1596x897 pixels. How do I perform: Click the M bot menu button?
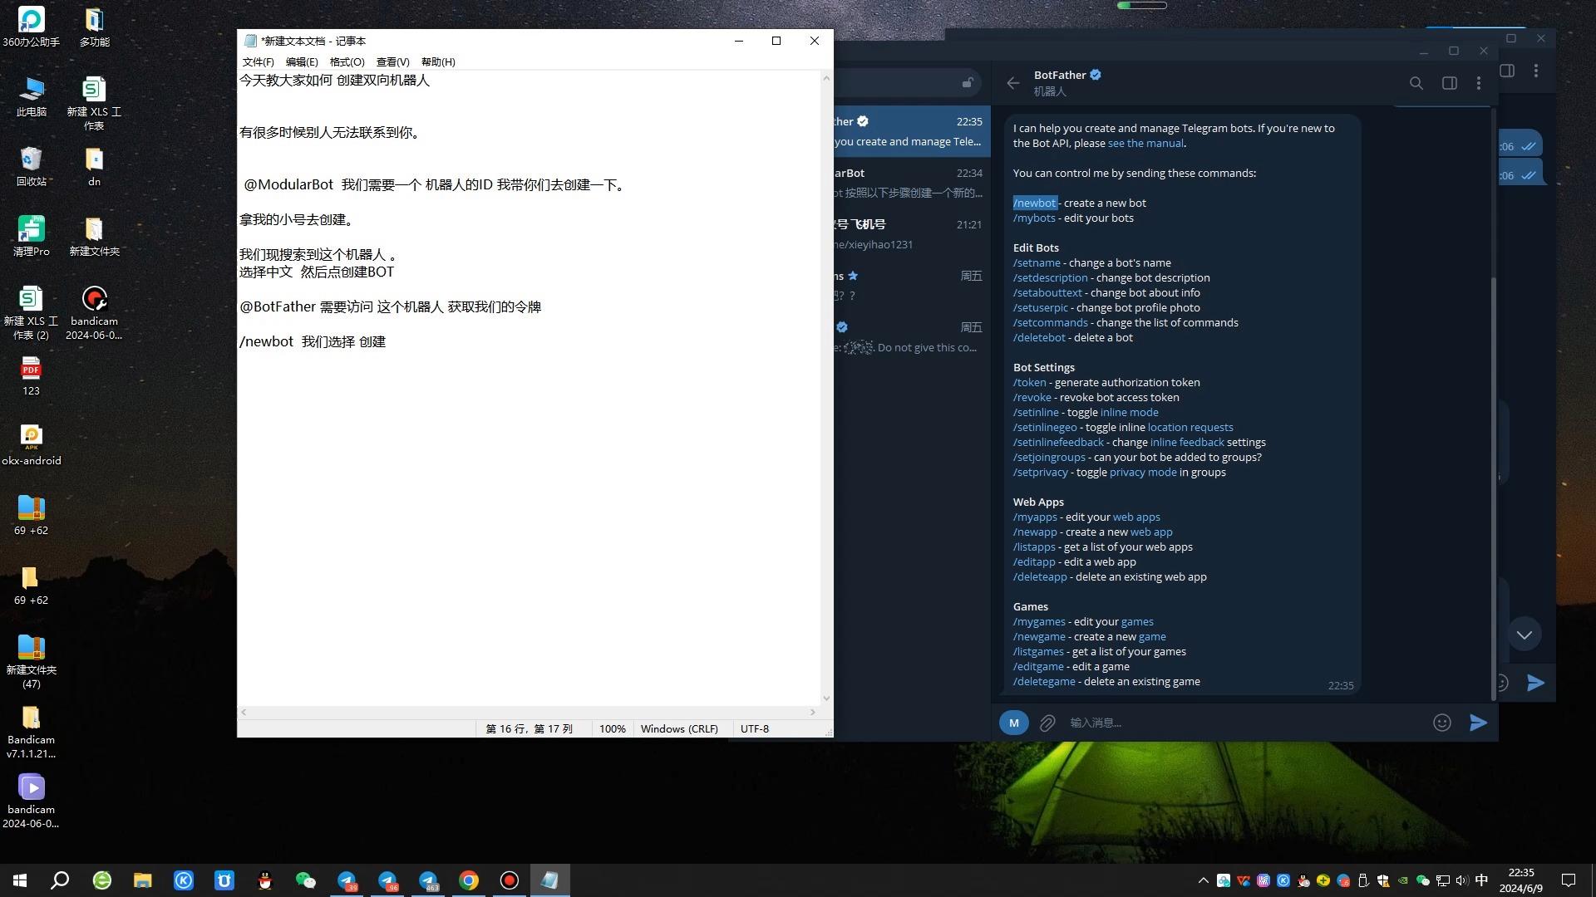[x=1014, y=723]
